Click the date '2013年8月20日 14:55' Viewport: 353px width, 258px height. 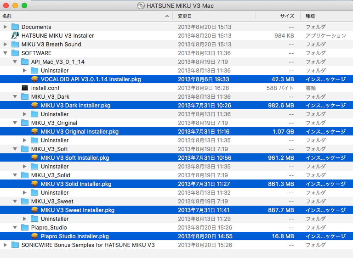coord(205,236)
